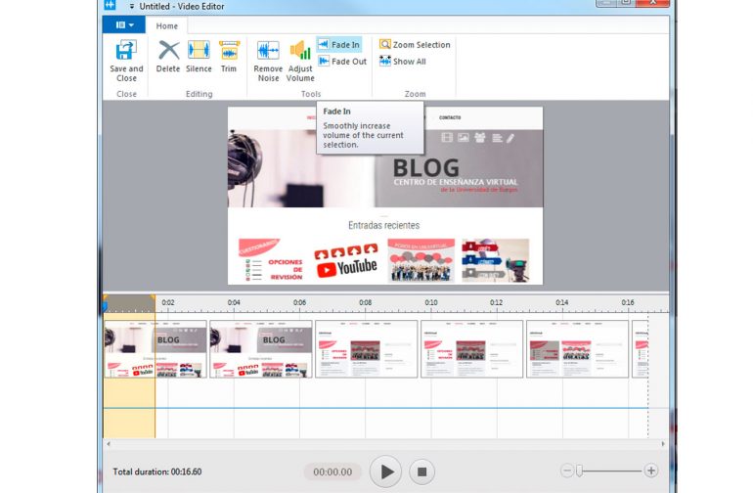Click the 0:16 mark on the timeline ruler
The width and height of the screenshot is (753, 493).
tap(628, 302)
